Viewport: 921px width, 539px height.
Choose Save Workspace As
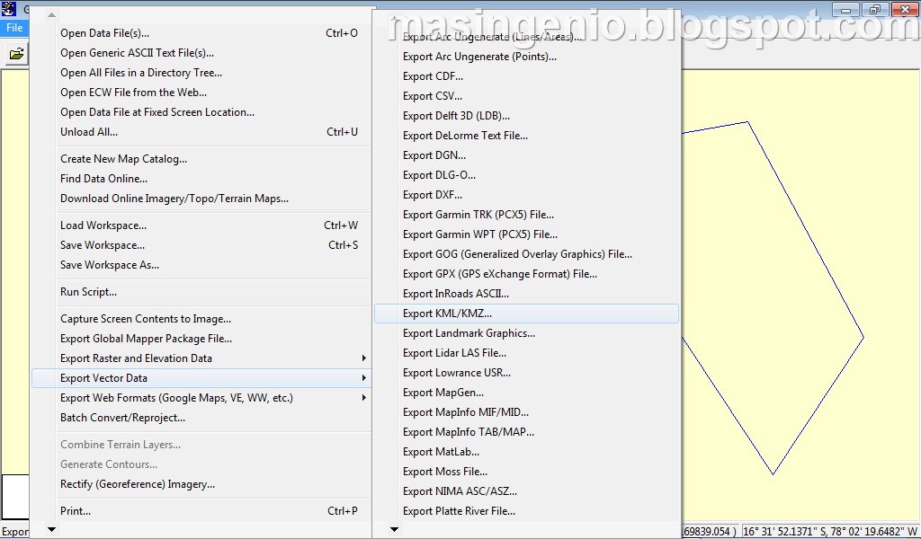[x=109, y=265]
